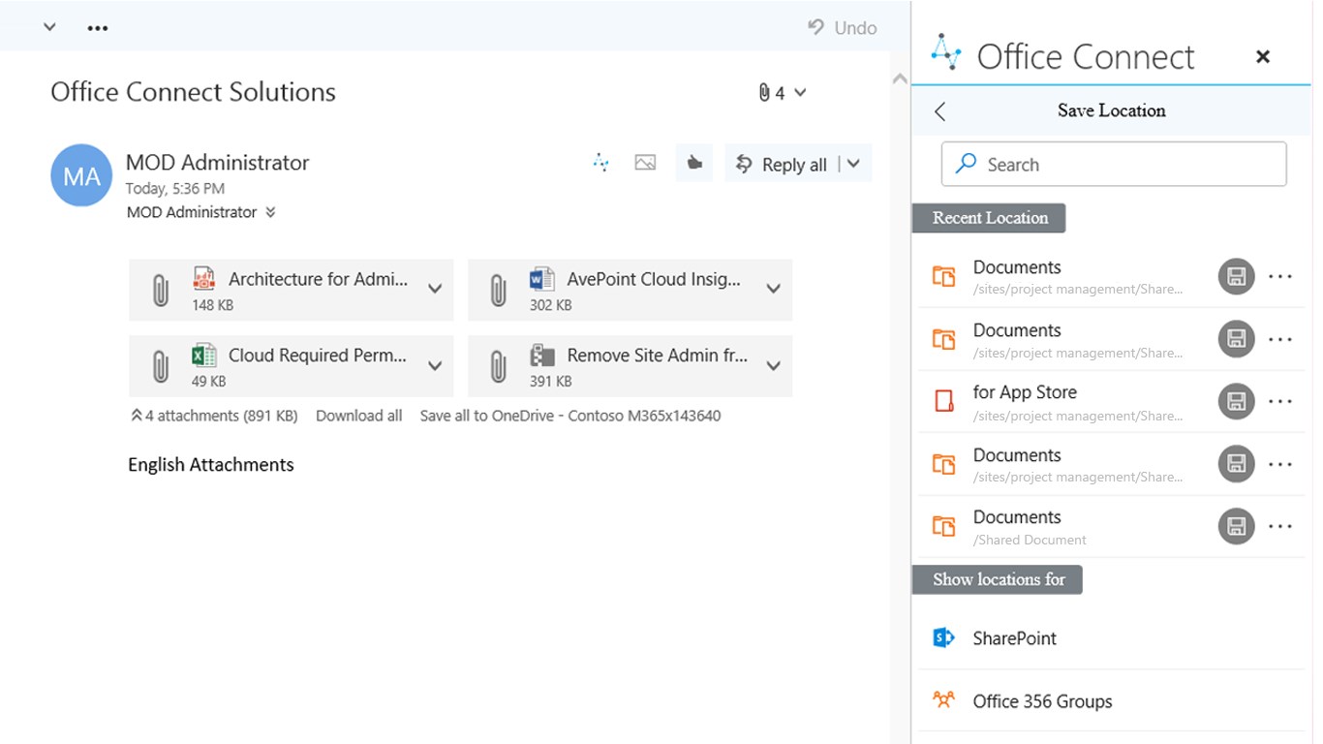Click save icon for the App Store location
The image size is (1323, 744).
[1236, 401]
